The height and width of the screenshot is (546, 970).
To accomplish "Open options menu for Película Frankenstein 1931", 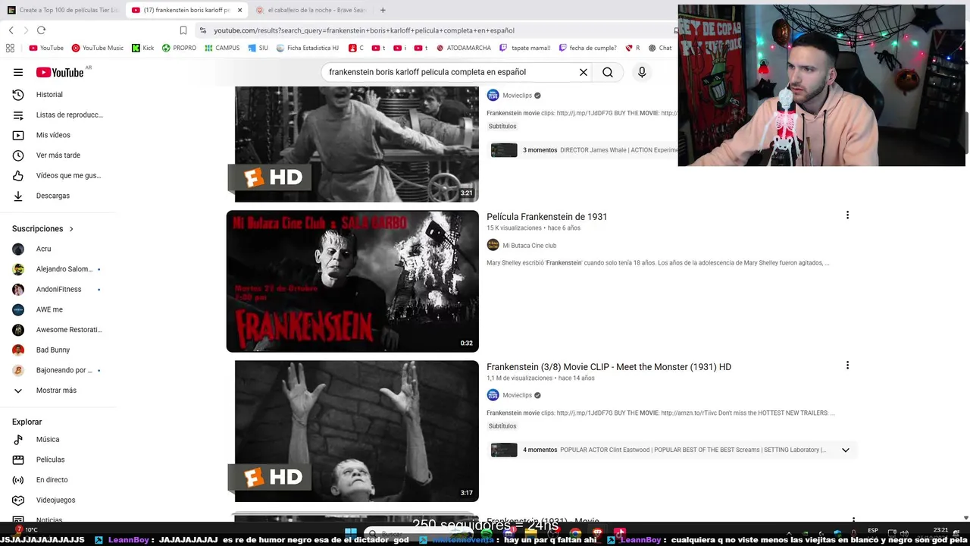I will [x=847, y=215].
